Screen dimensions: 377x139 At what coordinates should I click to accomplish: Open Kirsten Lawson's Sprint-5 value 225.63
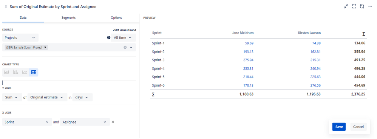tap(315, 77)
